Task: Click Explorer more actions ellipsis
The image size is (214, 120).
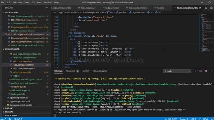Action: click(x=46, y=8)
